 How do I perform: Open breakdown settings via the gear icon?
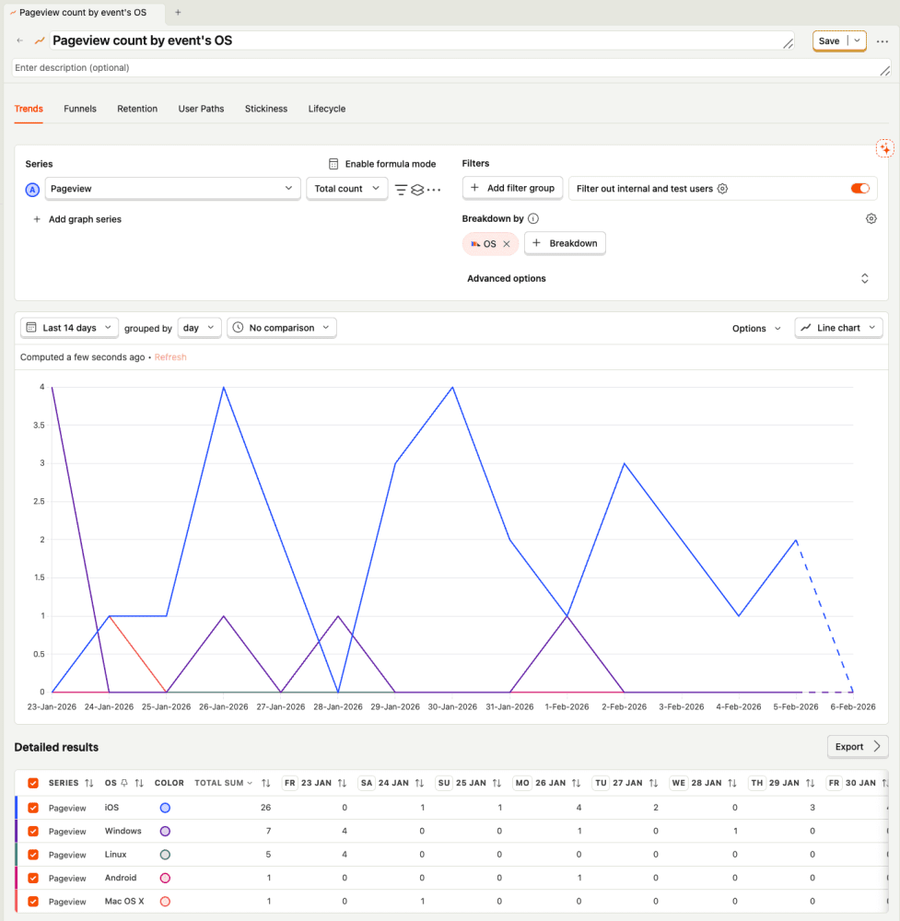[871, 218]
